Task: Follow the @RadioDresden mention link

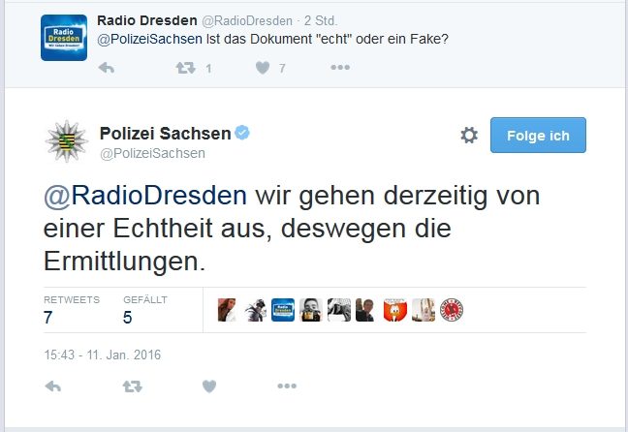Action: pyautogui.click(x=145, y=195)
